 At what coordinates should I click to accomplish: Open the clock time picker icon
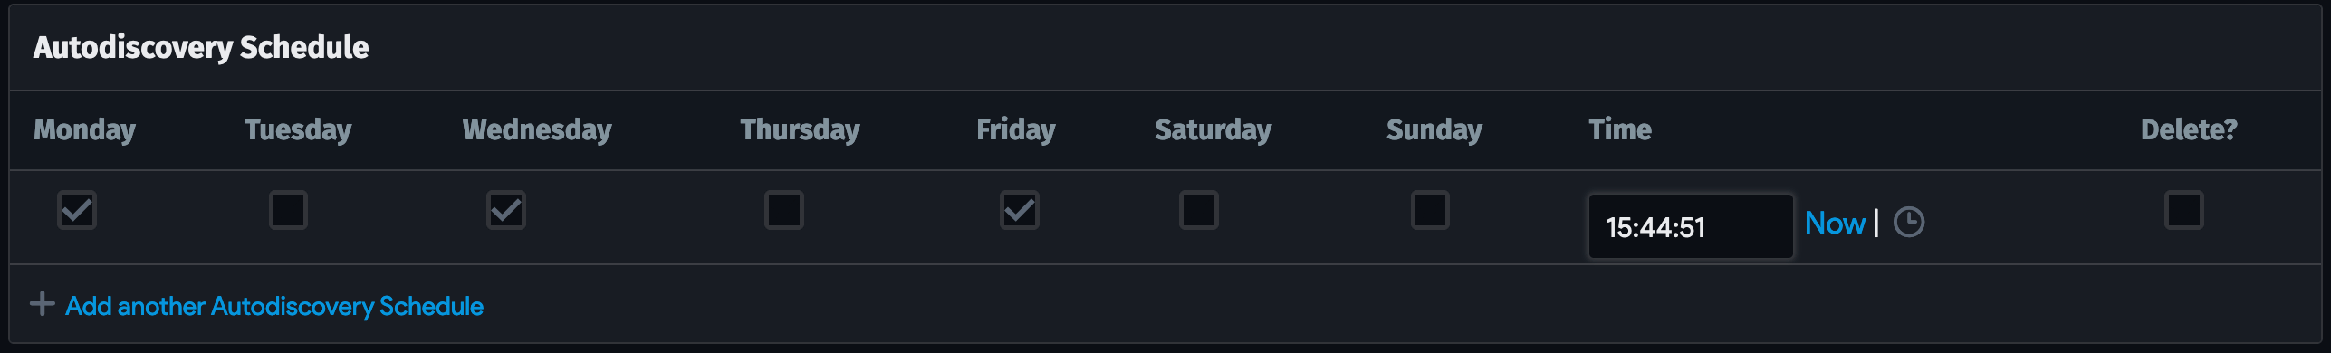pyautogui.click(x=1908, y=223)
